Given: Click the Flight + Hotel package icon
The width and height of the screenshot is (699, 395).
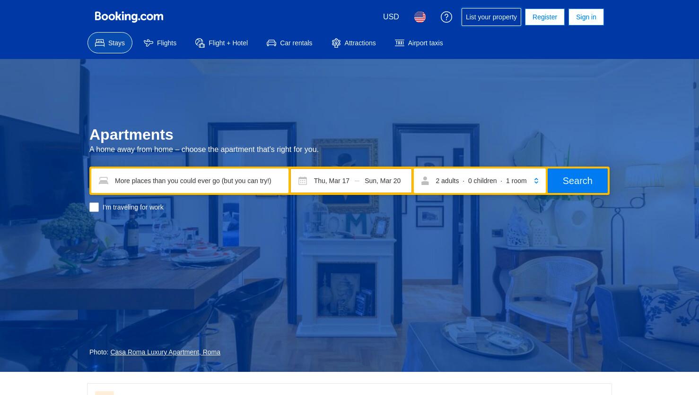Looking at the screenshot, I should [x=200, y=43].
